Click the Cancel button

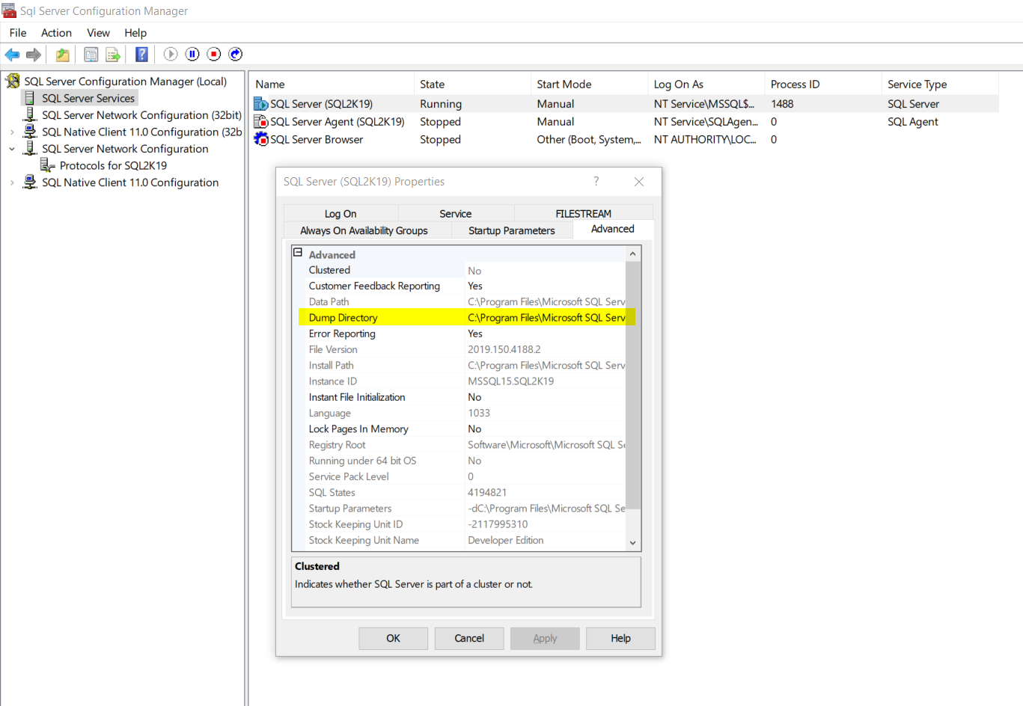(x=469, y=638)
